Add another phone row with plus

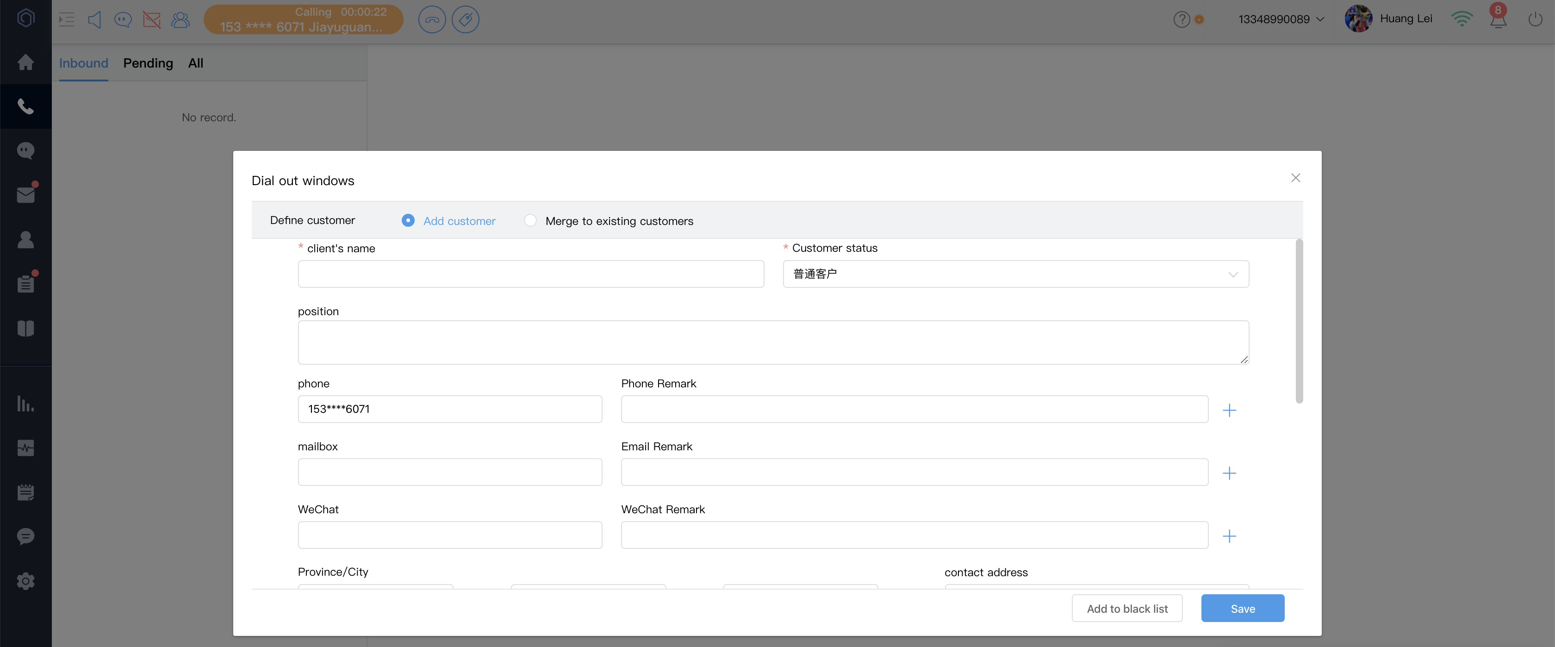click(1229, 411)
